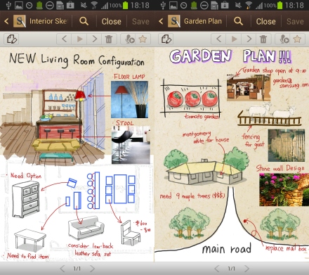Go to next page in Interior Sketch footer

(x=93, y=269)
